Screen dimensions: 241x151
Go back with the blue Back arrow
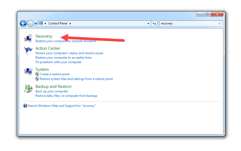(x=23, y=24)
